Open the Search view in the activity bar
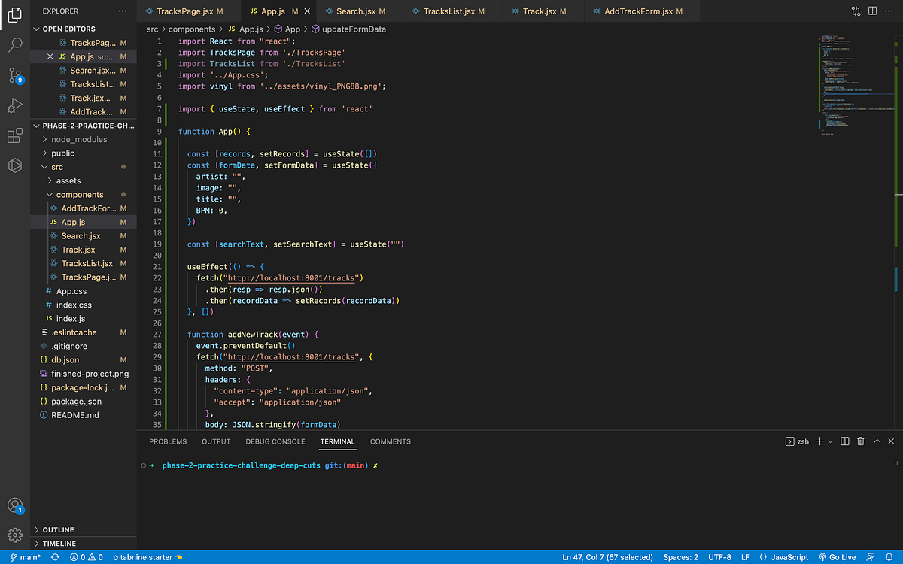This screenshot has width=903, height=564. pyautogui.click(x=15, y=44)
